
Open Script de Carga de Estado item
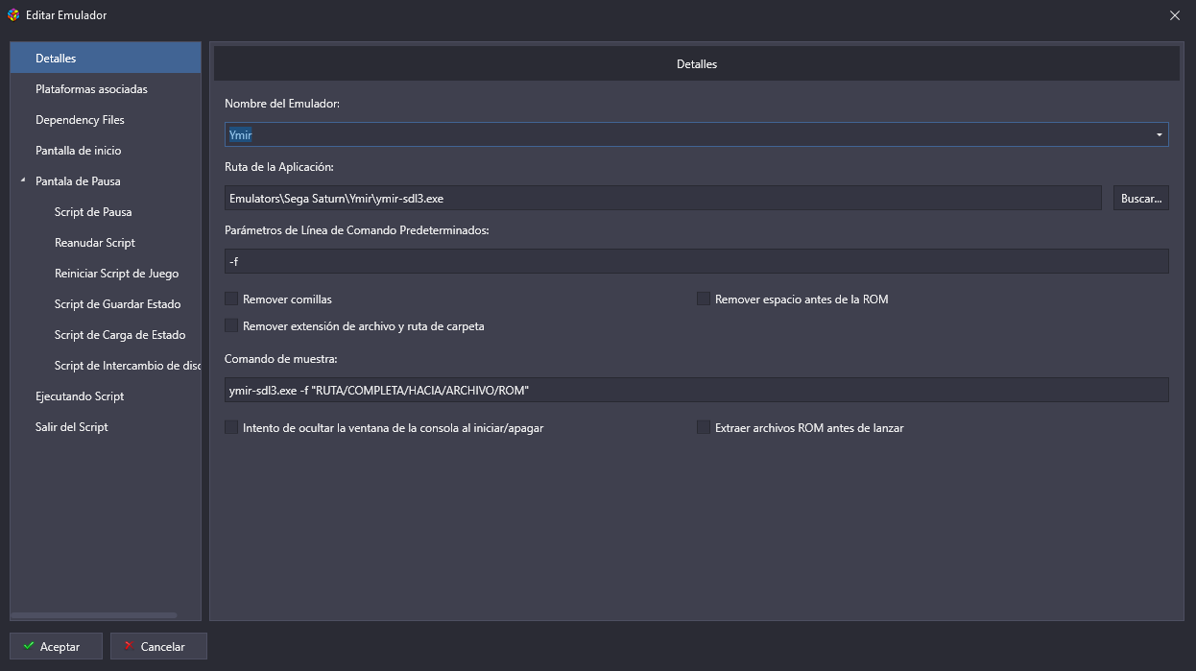120,335
